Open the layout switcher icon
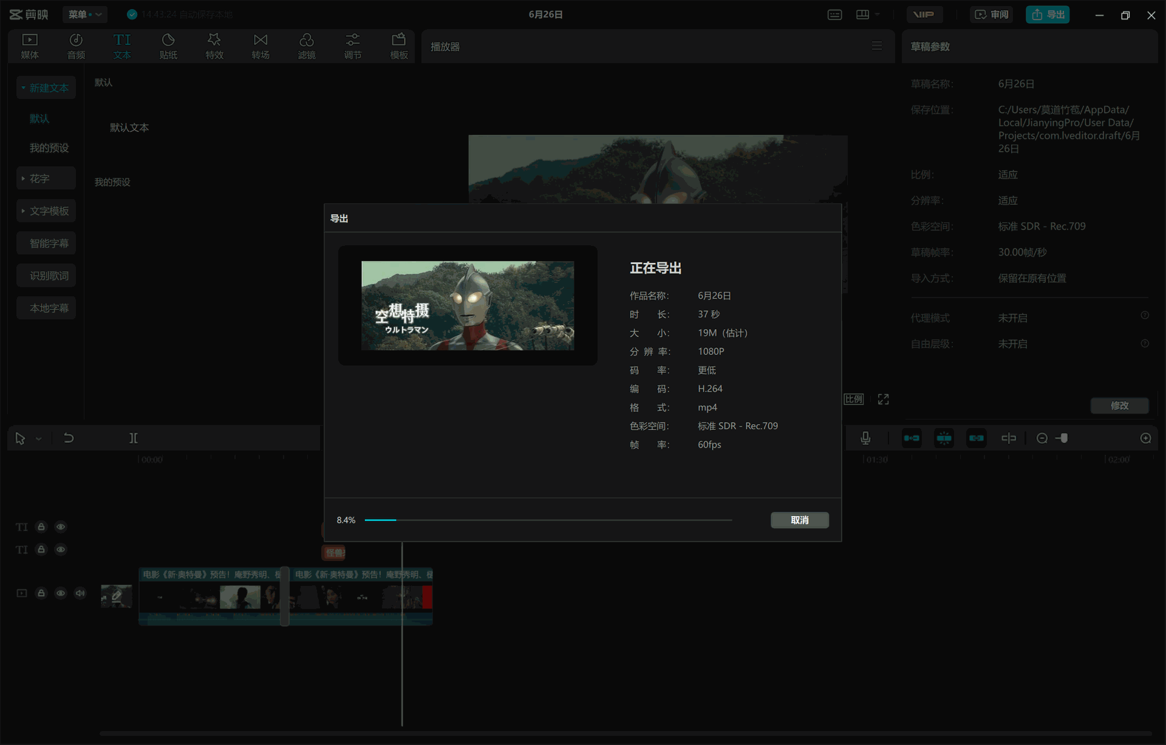The height and width of the screenshot is (745, 1166). click(862, 15)
